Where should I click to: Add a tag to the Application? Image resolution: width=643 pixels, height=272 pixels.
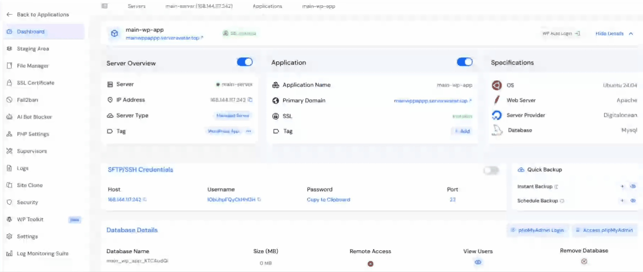pyautogui.click(x=463, y=131)
